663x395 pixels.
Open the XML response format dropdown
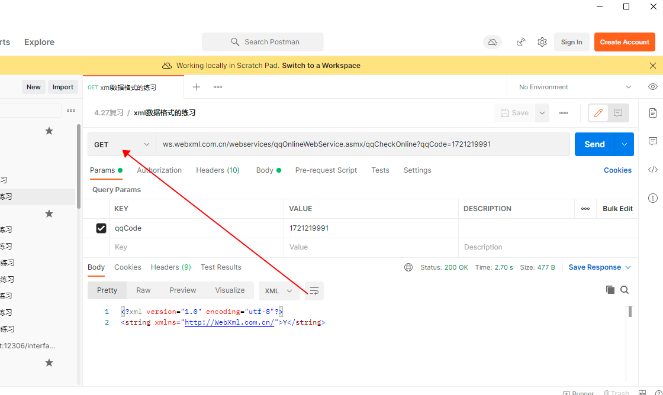[x=278, y=291]
